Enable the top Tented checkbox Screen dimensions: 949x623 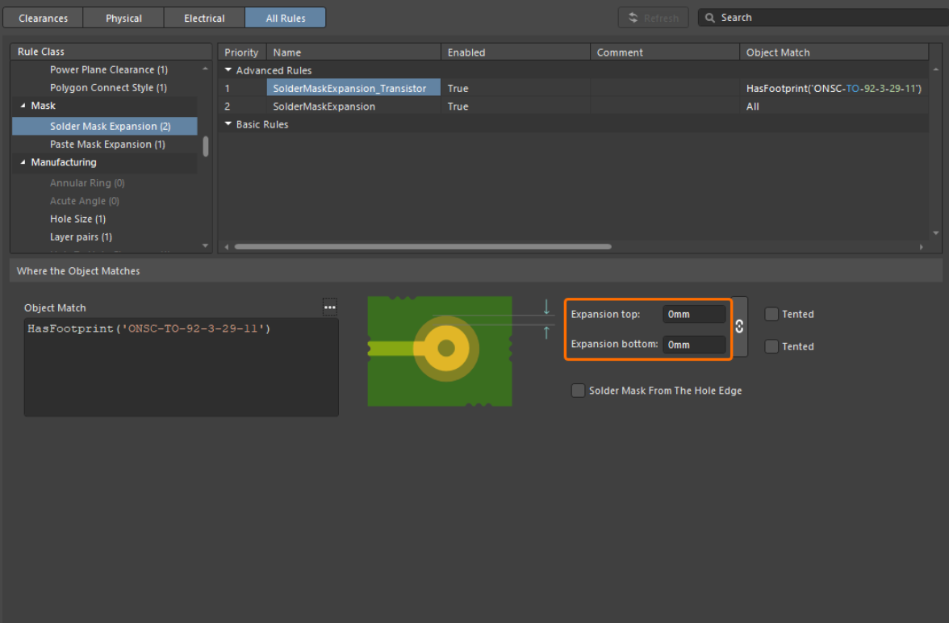pos(771,314)
